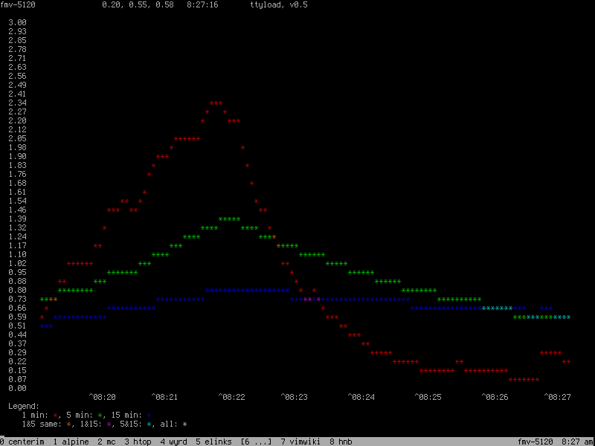Go to the 4 wyrd window
The height and width of the screenshot is (446, 595).
click(173, 442)
